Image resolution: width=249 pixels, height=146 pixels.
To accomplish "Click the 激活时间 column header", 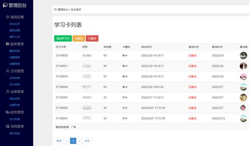I will [x=217, y=47].
